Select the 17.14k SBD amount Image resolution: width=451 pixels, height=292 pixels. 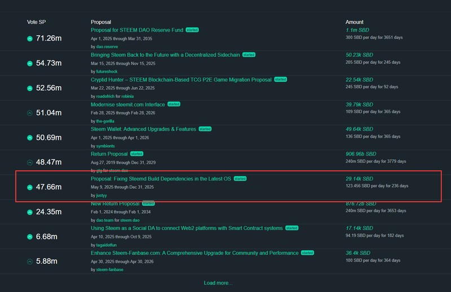359,228
